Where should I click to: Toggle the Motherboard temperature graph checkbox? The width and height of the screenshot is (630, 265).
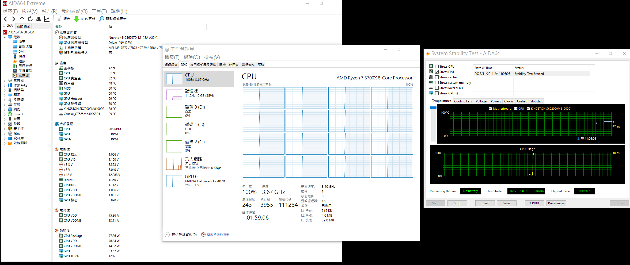[x=490, y=109]
